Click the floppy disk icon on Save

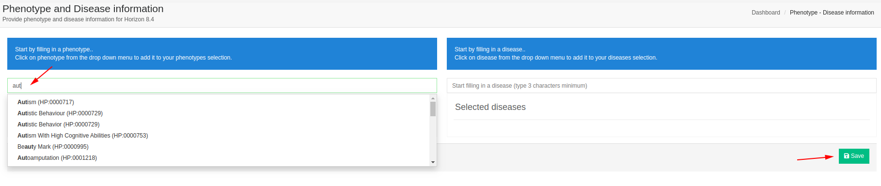coord(847,156)
